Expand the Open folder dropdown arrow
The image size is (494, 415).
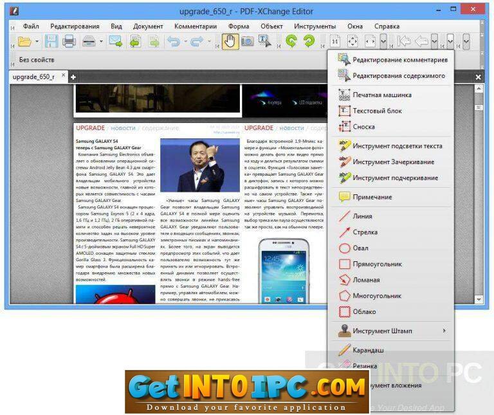pos(37,41)
